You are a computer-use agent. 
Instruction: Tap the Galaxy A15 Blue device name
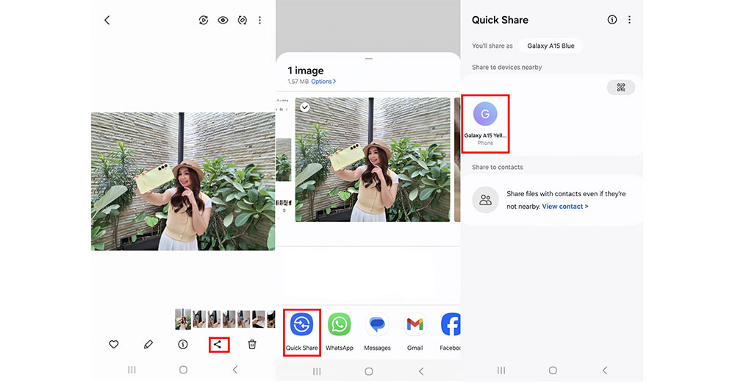click(x=551, y=46)
